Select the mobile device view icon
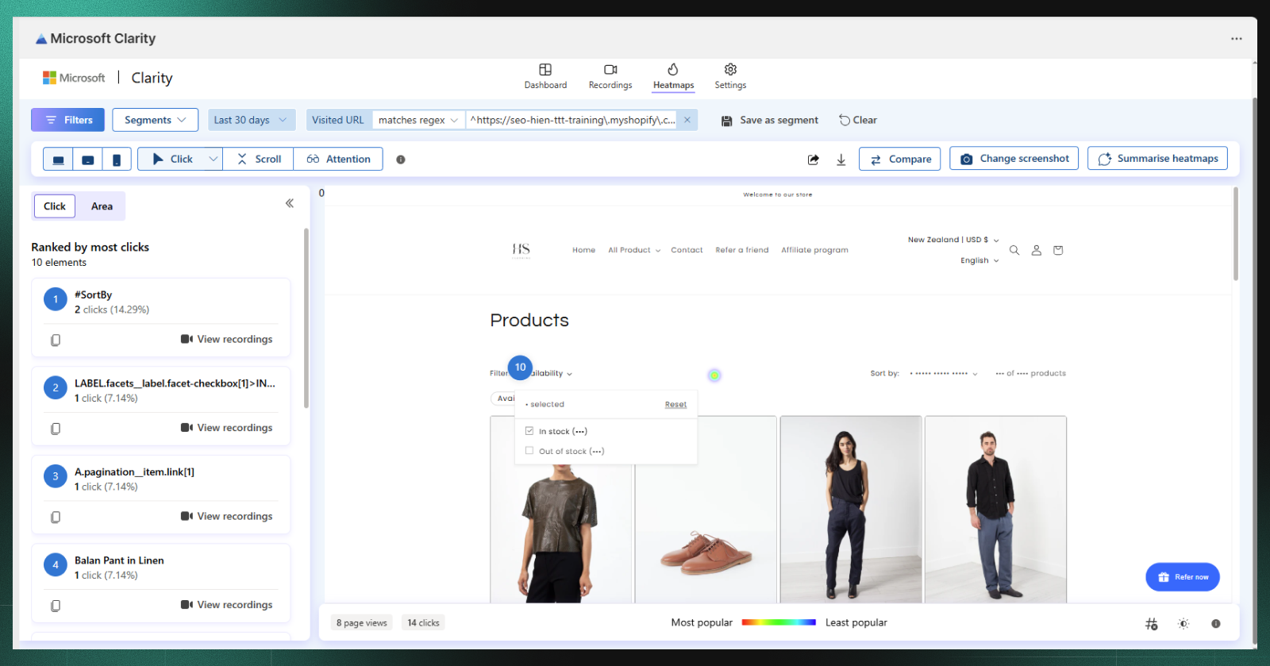Screen dimensions: 1270x666 pos(117,160)
